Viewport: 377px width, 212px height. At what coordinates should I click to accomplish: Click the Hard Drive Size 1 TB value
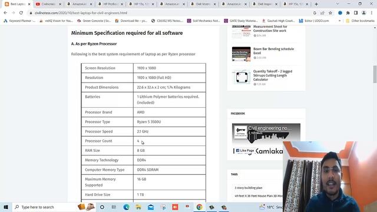pos(140,195)
